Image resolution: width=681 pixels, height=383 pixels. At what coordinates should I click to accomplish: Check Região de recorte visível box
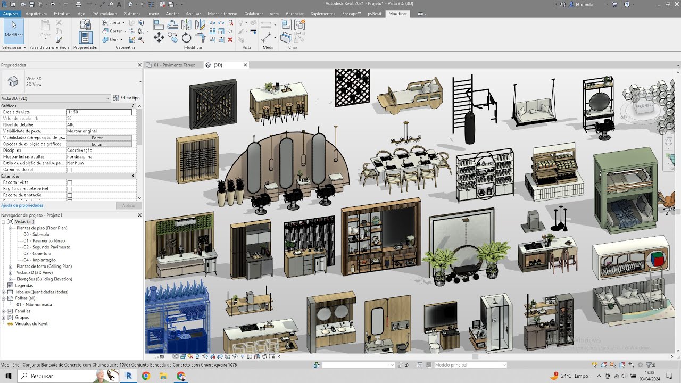pyautogui.click(x=69, y=189)
